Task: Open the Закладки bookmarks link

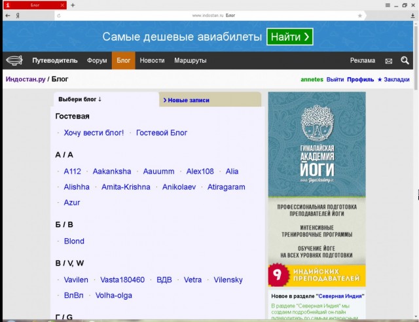Action: click(393, 80)
